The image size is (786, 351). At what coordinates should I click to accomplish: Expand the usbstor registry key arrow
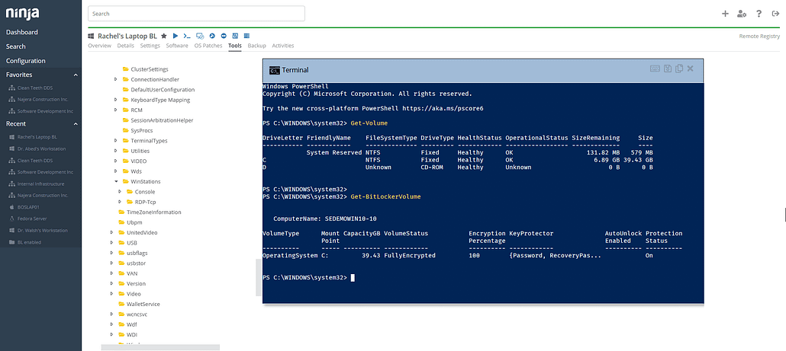point(111,263)
